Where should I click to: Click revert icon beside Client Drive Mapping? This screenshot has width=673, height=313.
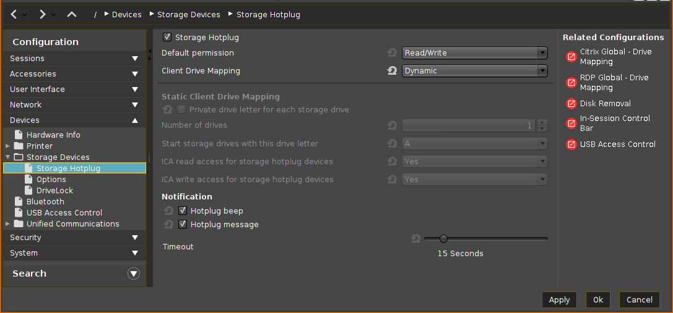point(391,71)
